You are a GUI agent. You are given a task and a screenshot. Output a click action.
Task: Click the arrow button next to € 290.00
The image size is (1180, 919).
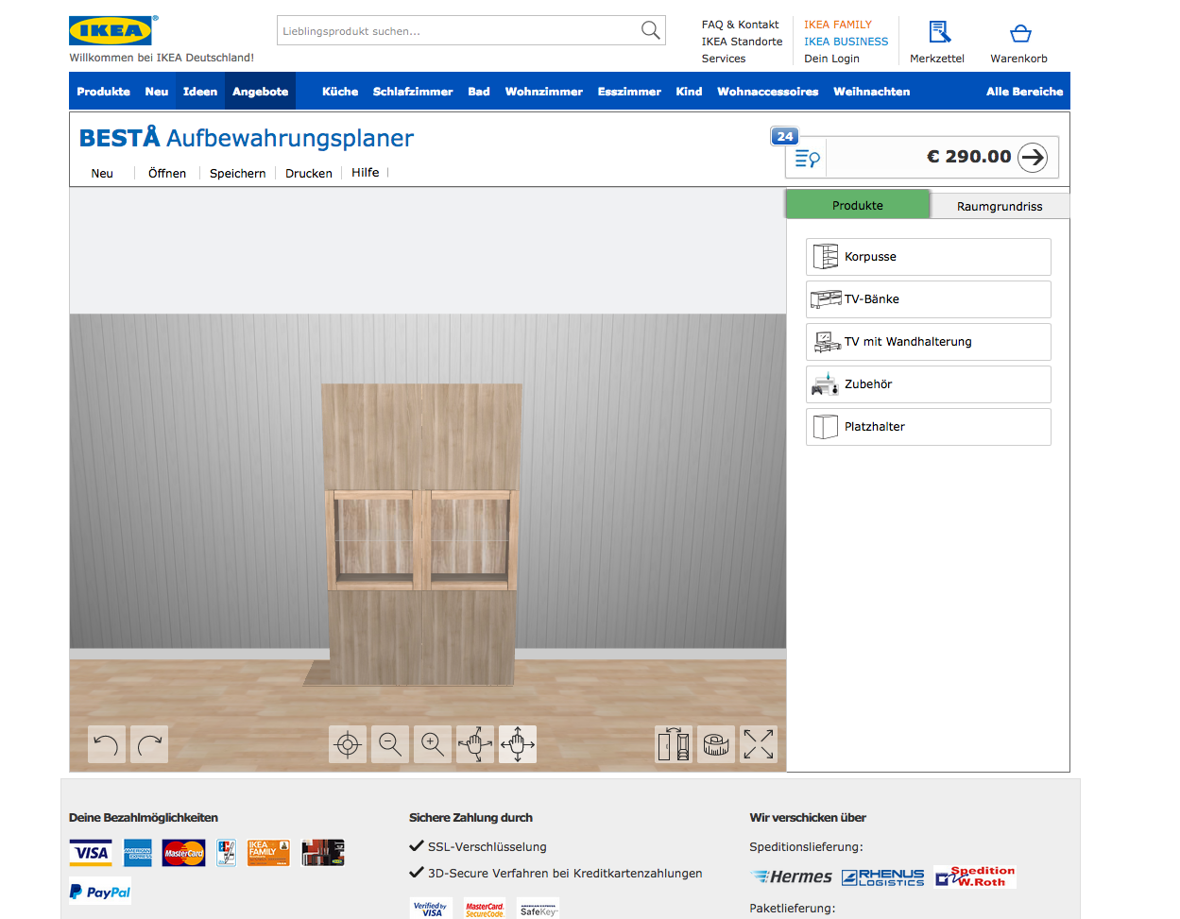coord(1033,157)
